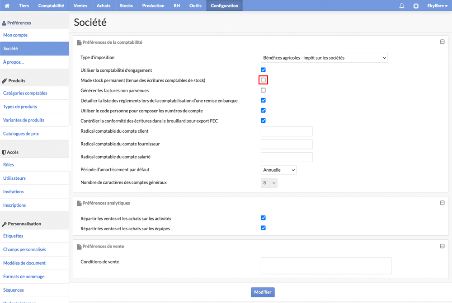
Task: Toggle Contrôler la conformité des écritures checkbox
Action: (x=263, y=121)
